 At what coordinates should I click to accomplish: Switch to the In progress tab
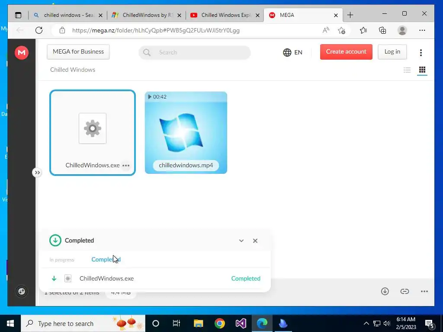[61, 260]
